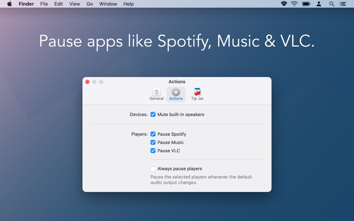Click the headphones shield status icon
354x221 pixels.
click(x=284, y=4)
